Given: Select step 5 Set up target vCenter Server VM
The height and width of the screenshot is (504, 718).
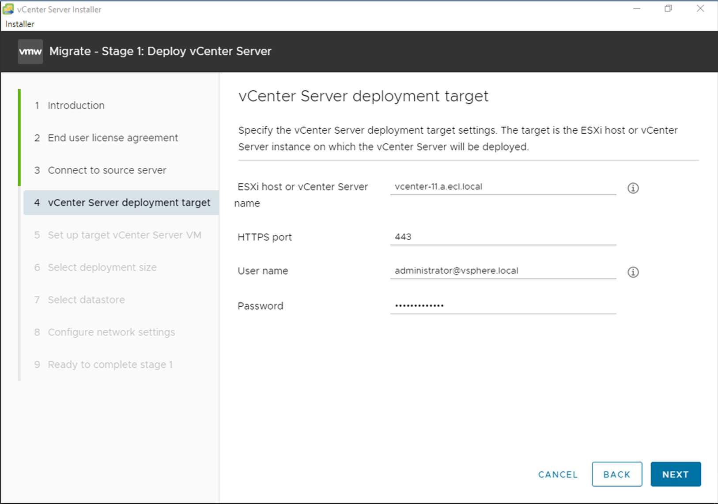Looking at the screenshot, I should pyautogui.click(x=118, y=235).
